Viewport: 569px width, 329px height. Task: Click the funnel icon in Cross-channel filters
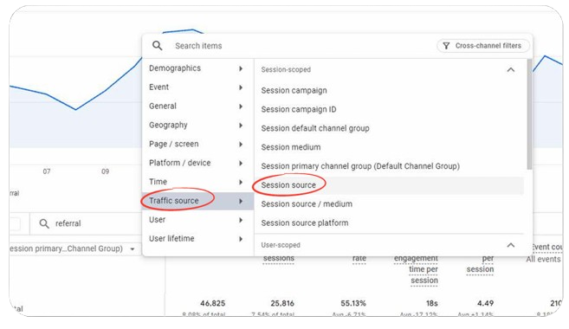(x=446, y=46)
